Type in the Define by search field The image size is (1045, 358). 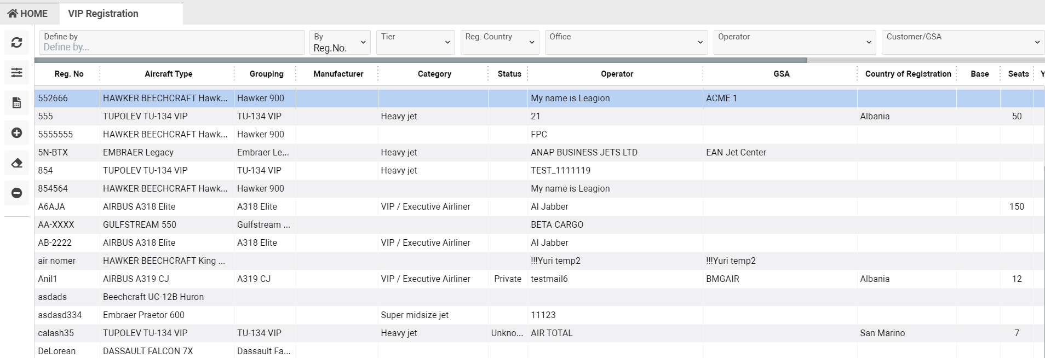point(172,47)
